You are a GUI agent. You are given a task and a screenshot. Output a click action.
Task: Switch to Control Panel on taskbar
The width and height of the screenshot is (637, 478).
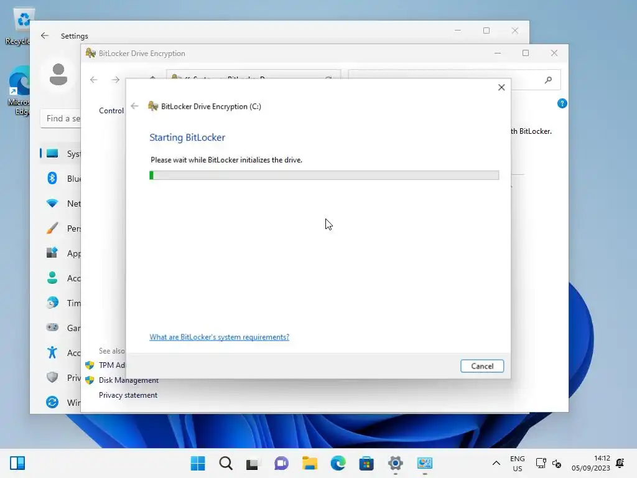[424, 463]
